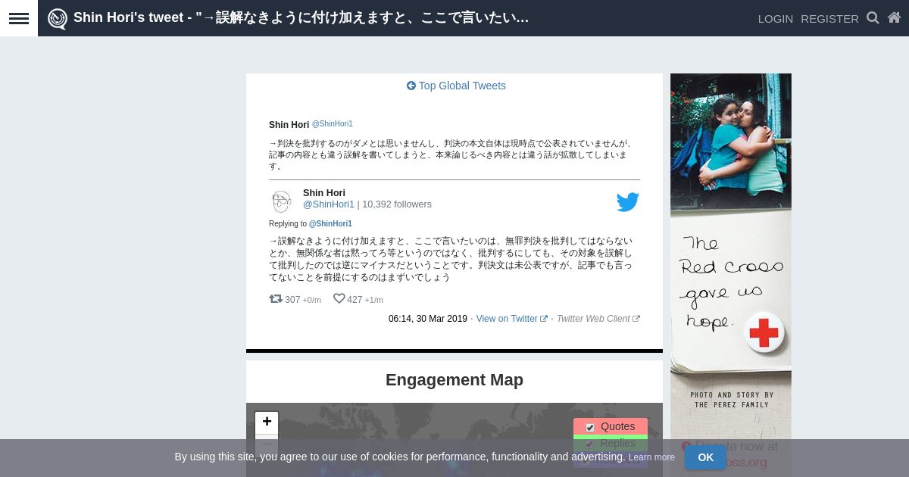
Task: Go to home via house icon
Action: pyautogui.click(x=894, y=18)
